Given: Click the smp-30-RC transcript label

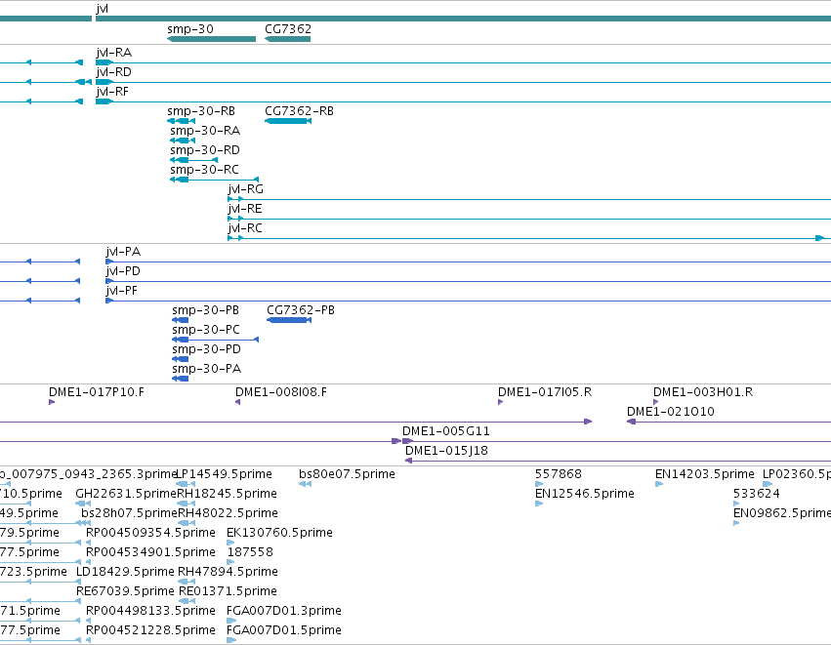Looking at the screenshot, I should 204,170.
